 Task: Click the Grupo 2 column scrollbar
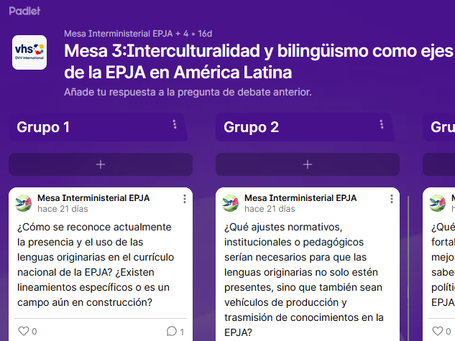[408, 266]
